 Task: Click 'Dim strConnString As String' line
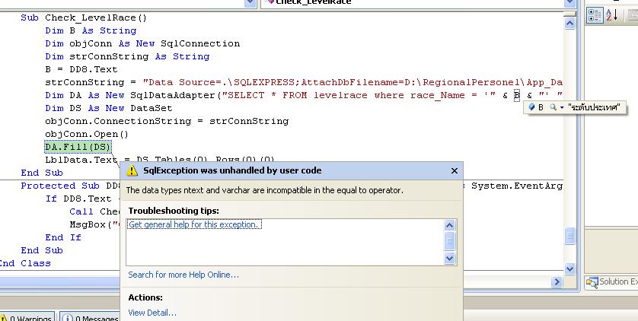pyautogui.click(x=127, y=56)
